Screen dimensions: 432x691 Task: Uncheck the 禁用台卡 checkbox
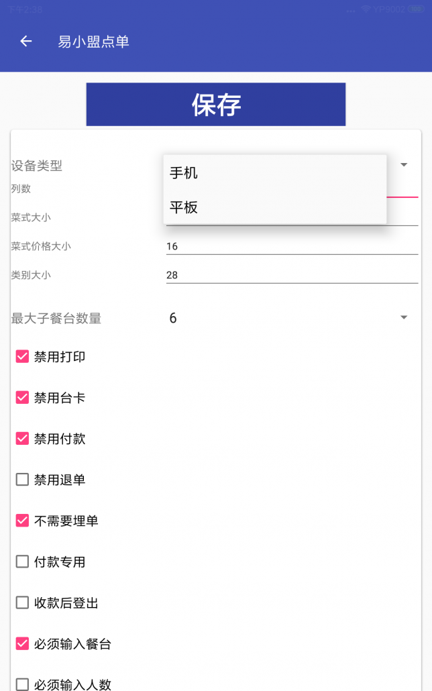pos(23,397)
